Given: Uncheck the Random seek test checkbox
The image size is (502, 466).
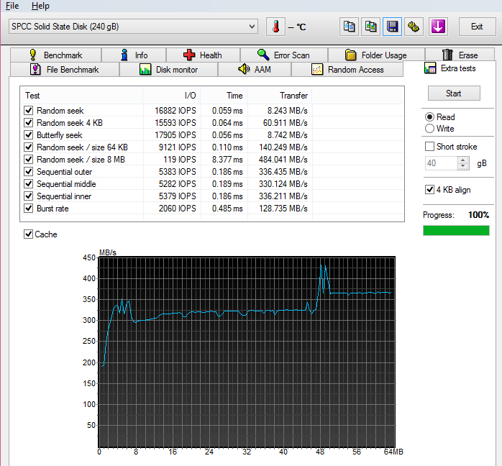Looking at the screenshot, I should click(29, 111).
